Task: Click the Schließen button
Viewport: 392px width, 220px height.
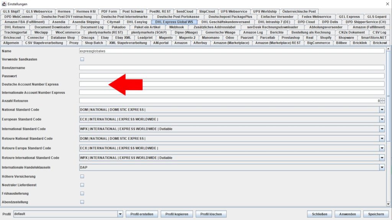Action: 320,214
